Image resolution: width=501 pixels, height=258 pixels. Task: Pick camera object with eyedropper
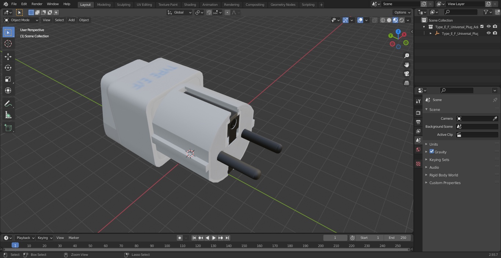pyautogui.click(x=495, y=119)
